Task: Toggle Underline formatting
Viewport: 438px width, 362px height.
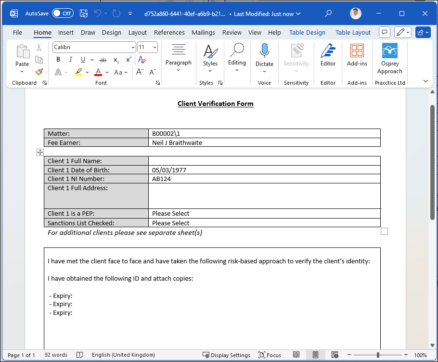Action: [83, 60]
